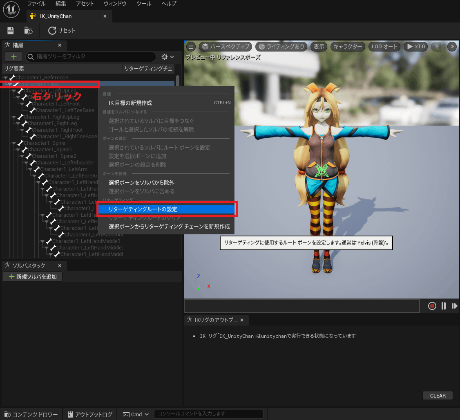Click the step forward frame button
Viewport: 460px width, 420px height.
pyautogui.click(x=454, y=306)
